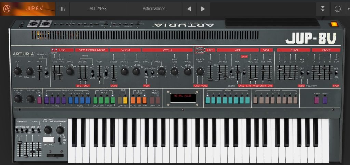Viewport: 350px width, 165px height.
Task: Toggle the VCO-2 SYNC OFF/ON switch
Action: (x=146, y=73)
